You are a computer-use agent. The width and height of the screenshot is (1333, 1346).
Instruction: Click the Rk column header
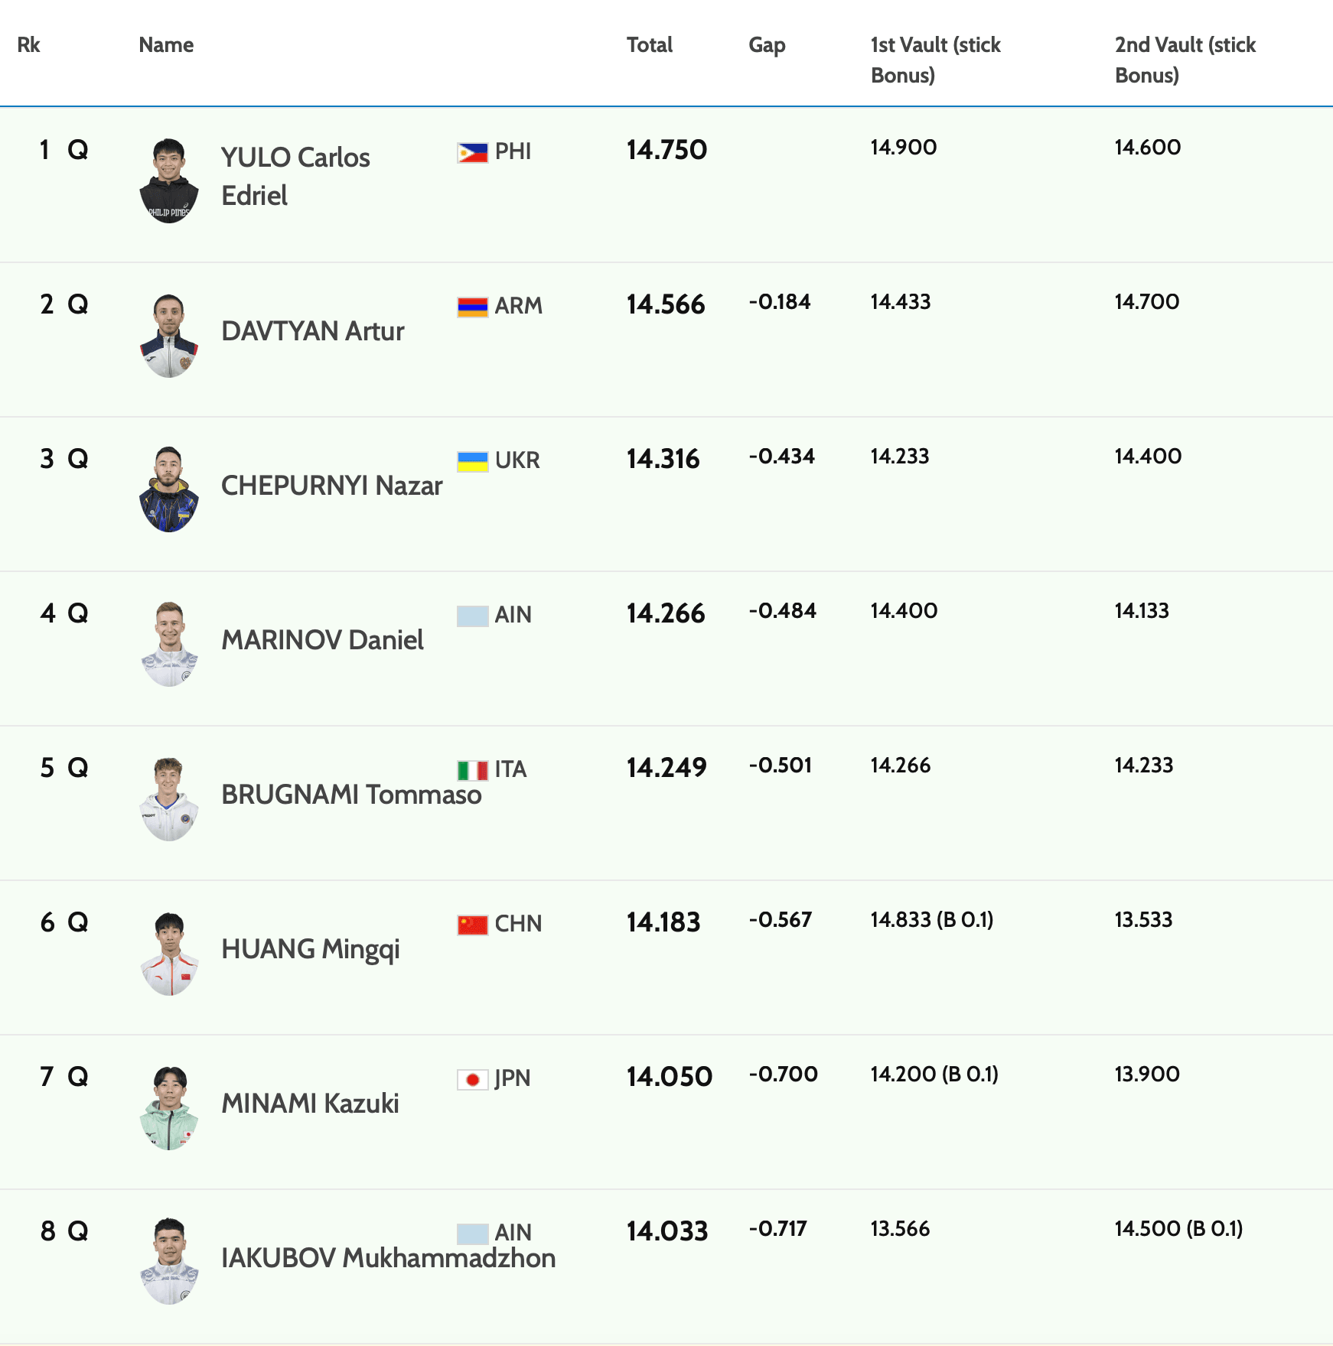28,45
